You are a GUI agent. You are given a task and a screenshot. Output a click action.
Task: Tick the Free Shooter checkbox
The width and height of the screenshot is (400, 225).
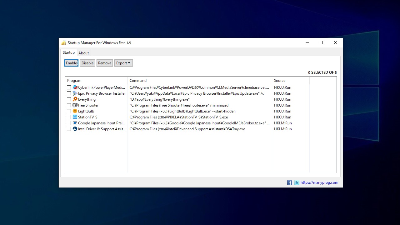click(x=69, y=105)
